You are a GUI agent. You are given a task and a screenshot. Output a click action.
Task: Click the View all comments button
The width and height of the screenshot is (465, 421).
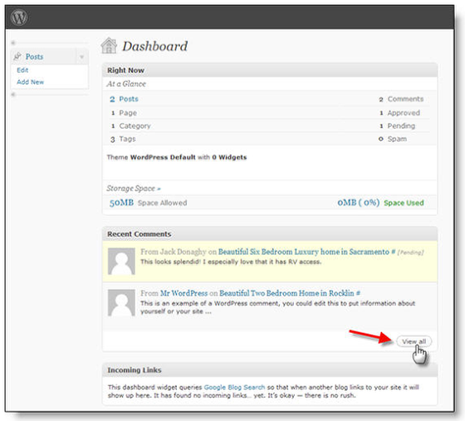tap(414, 341)
